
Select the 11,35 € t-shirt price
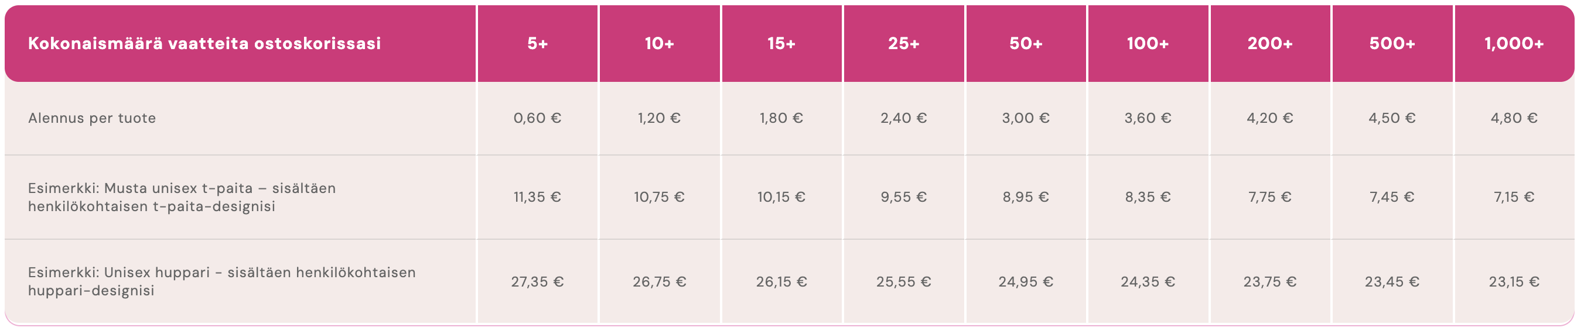[x=537, y=197]
